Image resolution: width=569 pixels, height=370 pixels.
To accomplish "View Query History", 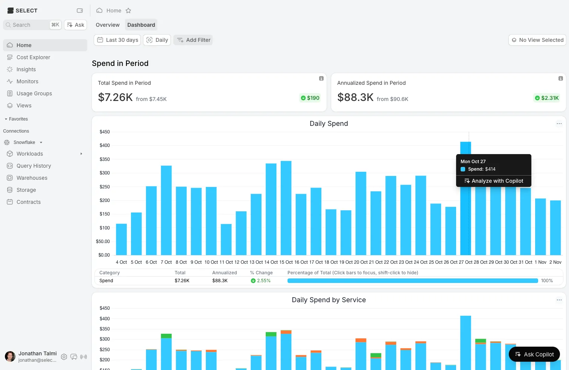I will pos(34,166).
